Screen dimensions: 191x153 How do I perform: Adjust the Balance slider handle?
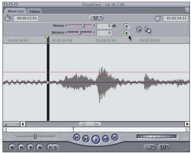tap(80, 32)
